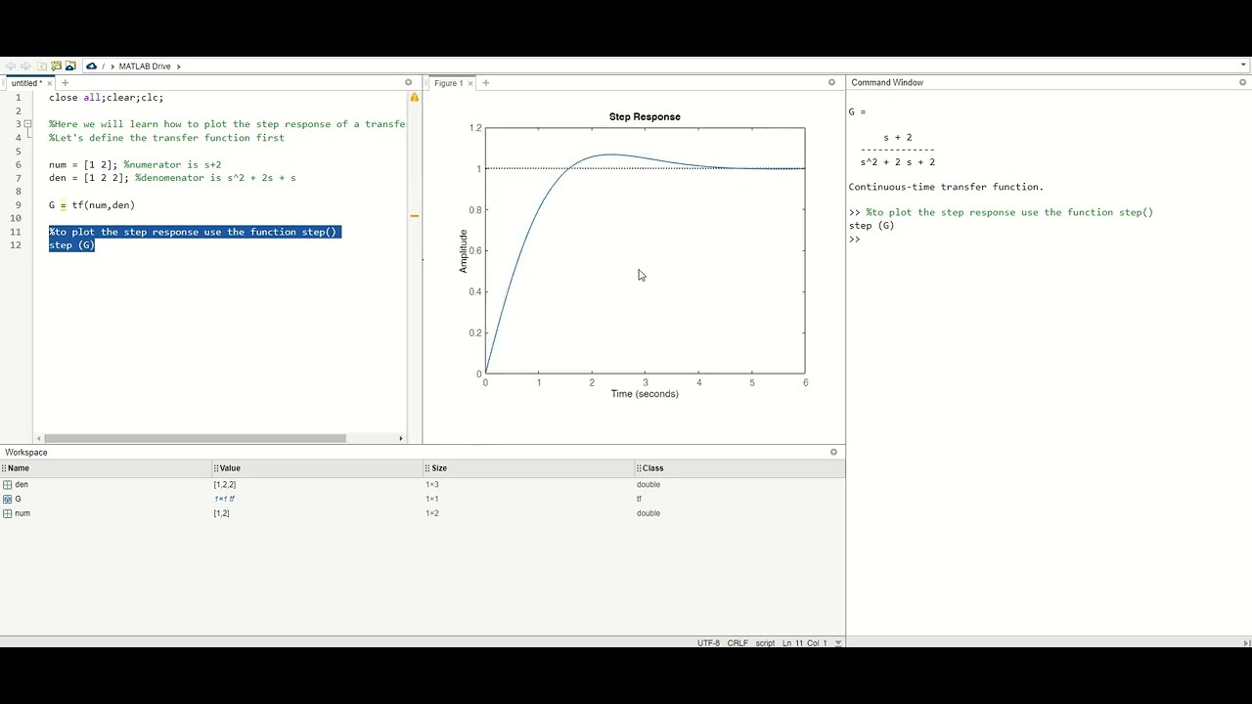Go up one folder level
This screenshot has height=704, width=1252.
pyautogui.click(x=41, y=66)
